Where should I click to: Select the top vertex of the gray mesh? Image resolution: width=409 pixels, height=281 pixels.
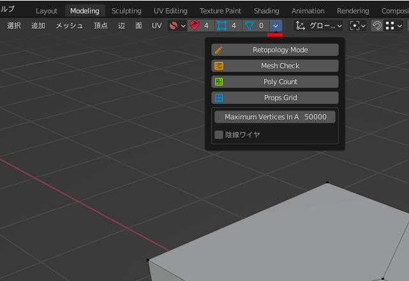[327, 182]
